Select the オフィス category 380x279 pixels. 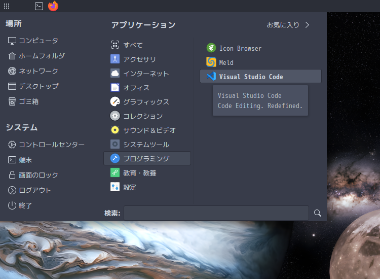point(147,87)
